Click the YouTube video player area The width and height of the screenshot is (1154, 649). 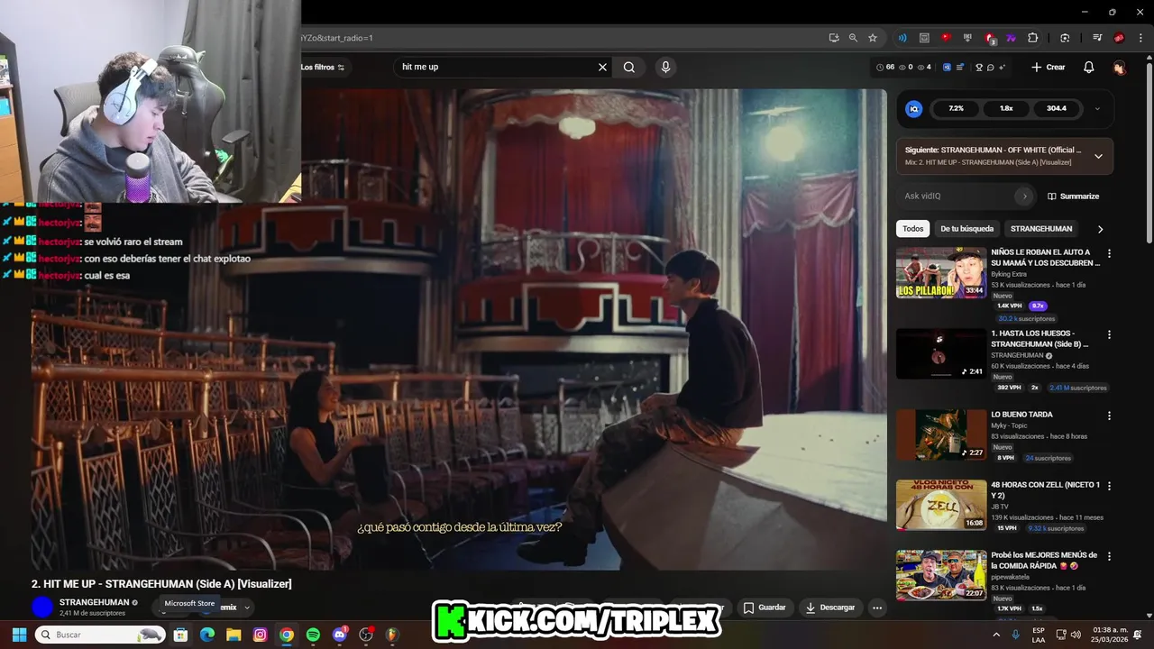[x=459, y=329]
